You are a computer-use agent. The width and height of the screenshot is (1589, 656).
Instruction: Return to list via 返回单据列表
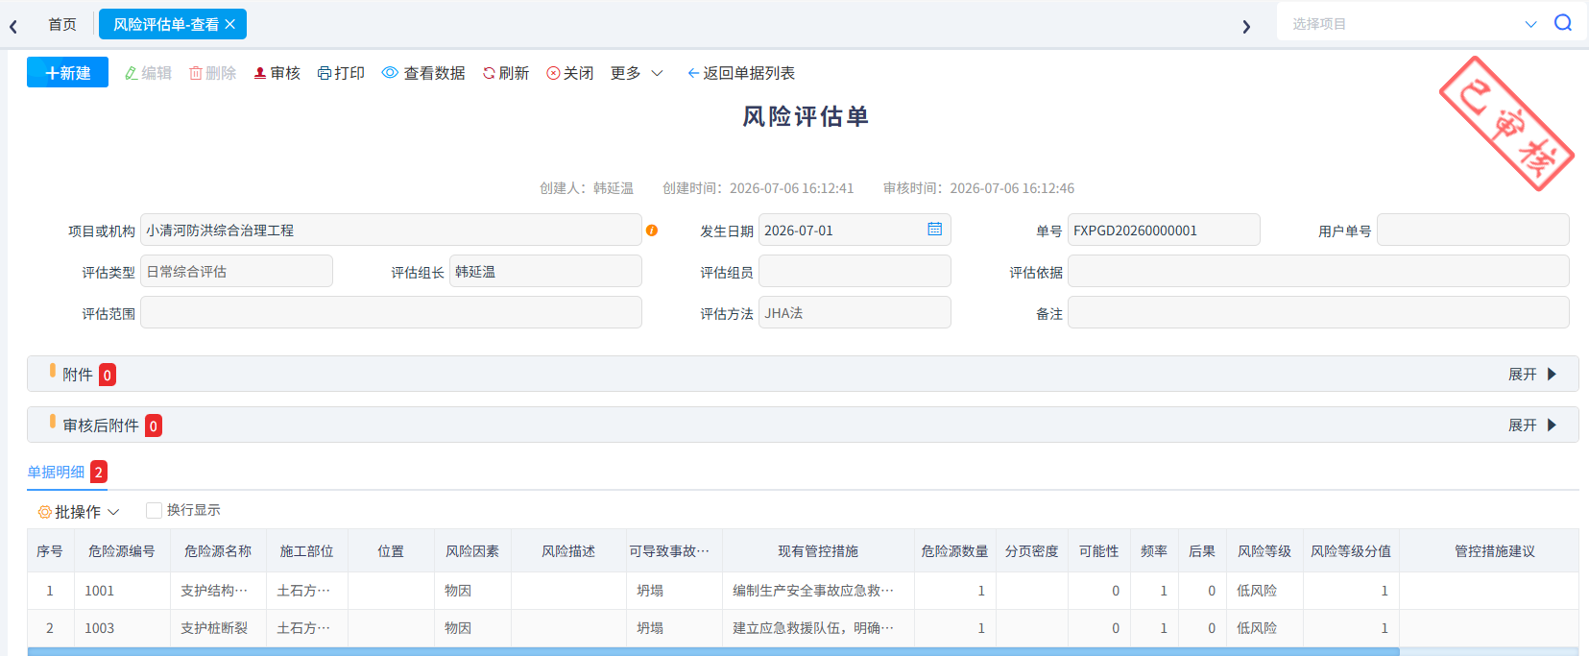click(x=740, y=73)
